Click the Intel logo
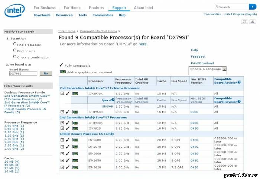The height and width of the screenshot is (179, 260). click(14, 11)
